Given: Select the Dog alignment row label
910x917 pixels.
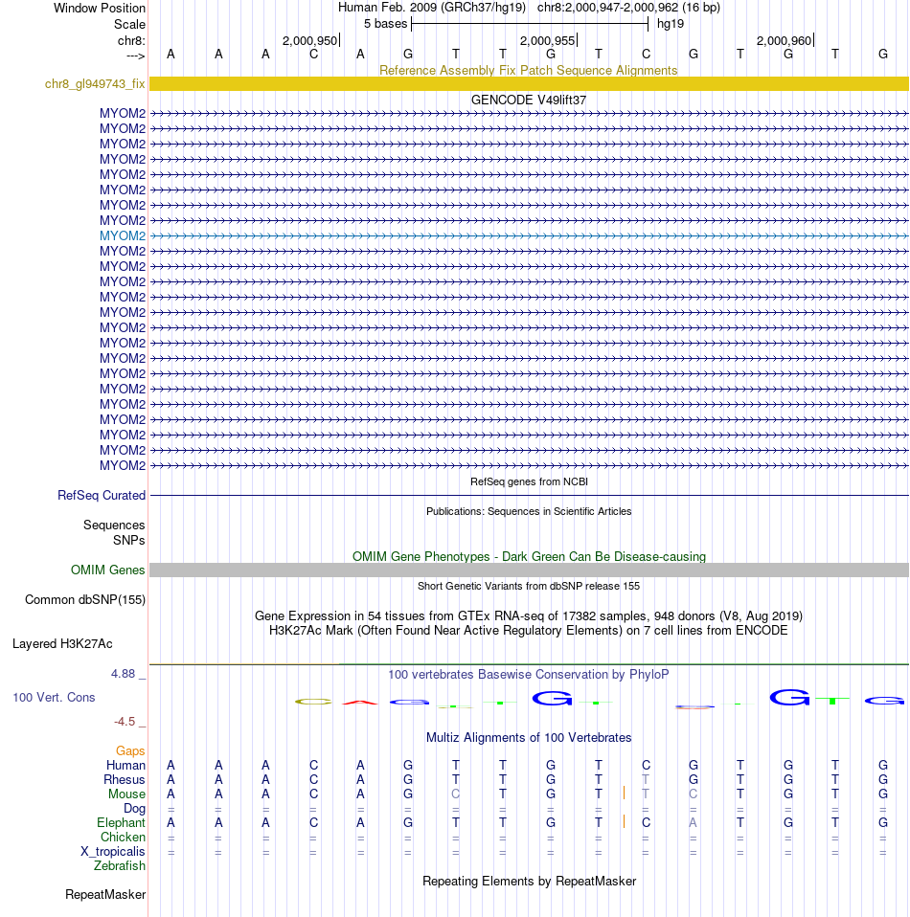Looking at the screenshot, I should 134,808.
